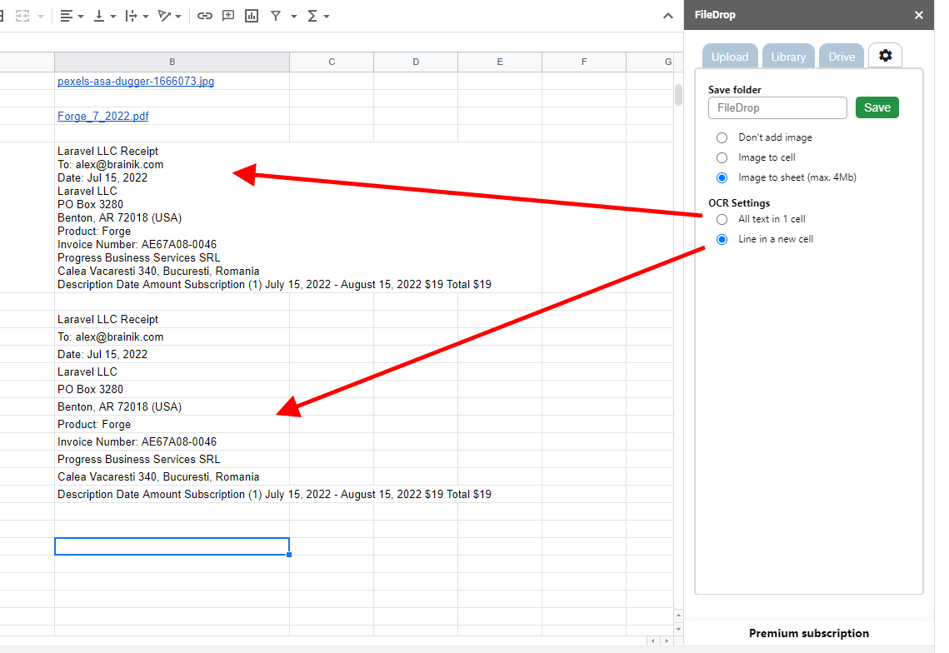Viewport: 949px width, 653px height.
Task: Select Don't add image option
Action: (x=722, y=138)
